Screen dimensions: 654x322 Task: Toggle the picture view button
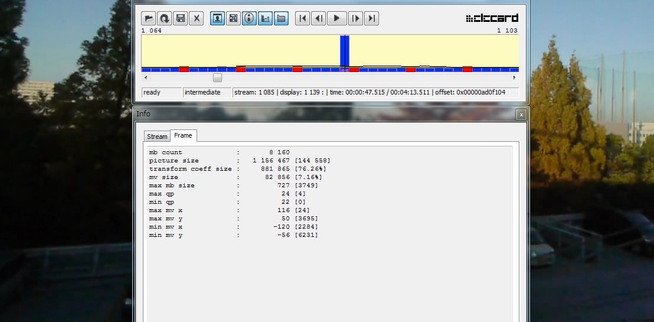(217, 18)
